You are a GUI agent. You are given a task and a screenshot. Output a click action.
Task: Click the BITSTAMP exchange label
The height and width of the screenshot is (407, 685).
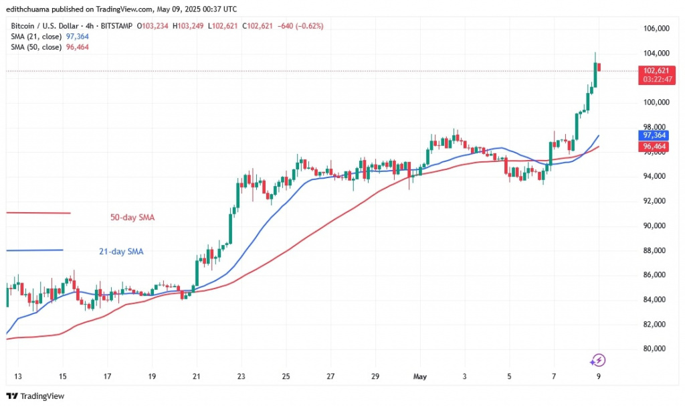(x=117, y=26)
